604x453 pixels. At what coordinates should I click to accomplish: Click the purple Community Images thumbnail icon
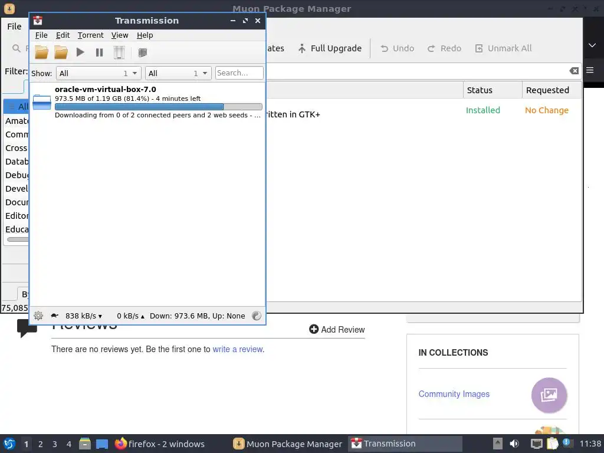point(549,395)
